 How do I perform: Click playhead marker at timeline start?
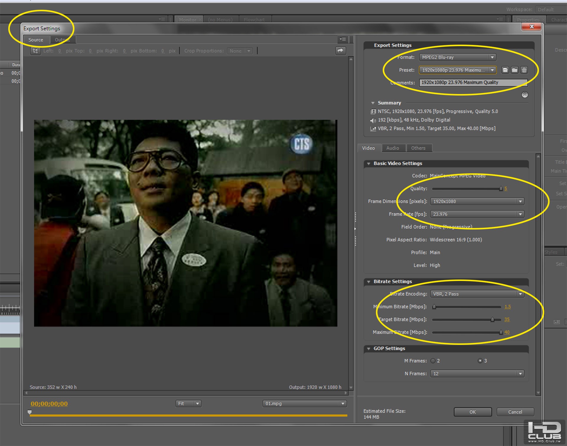30,412
